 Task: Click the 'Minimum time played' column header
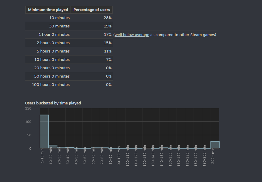(48, 10)
